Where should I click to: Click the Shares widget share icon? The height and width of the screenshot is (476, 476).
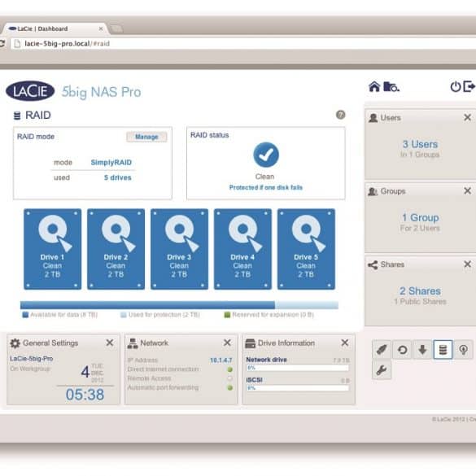pos(373,264)
